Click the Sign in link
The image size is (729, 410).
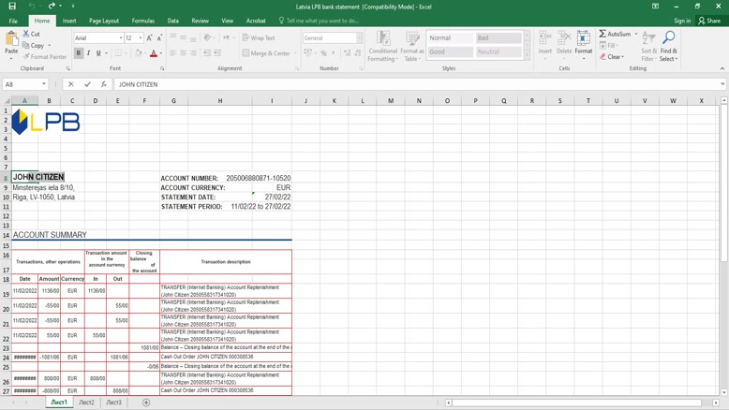click(682, 21)
